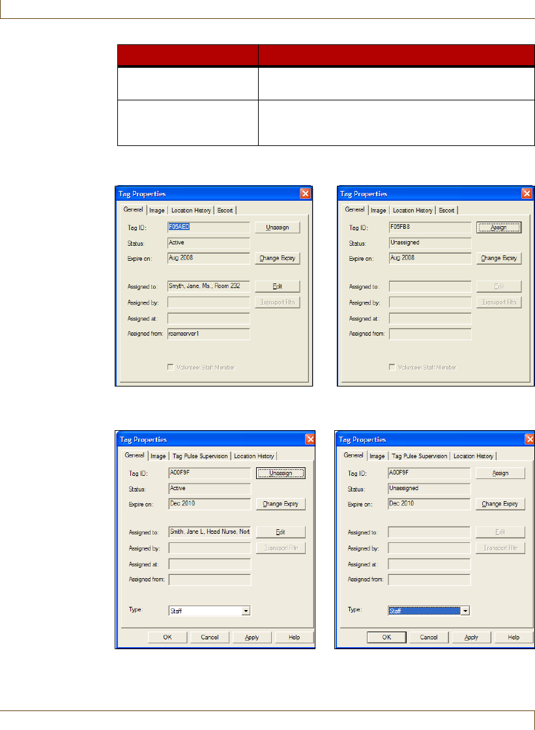Open Escort tab in F05AED dialog
Image resolution: width=535 pixels, height=730 pixels.
(225, 211)
